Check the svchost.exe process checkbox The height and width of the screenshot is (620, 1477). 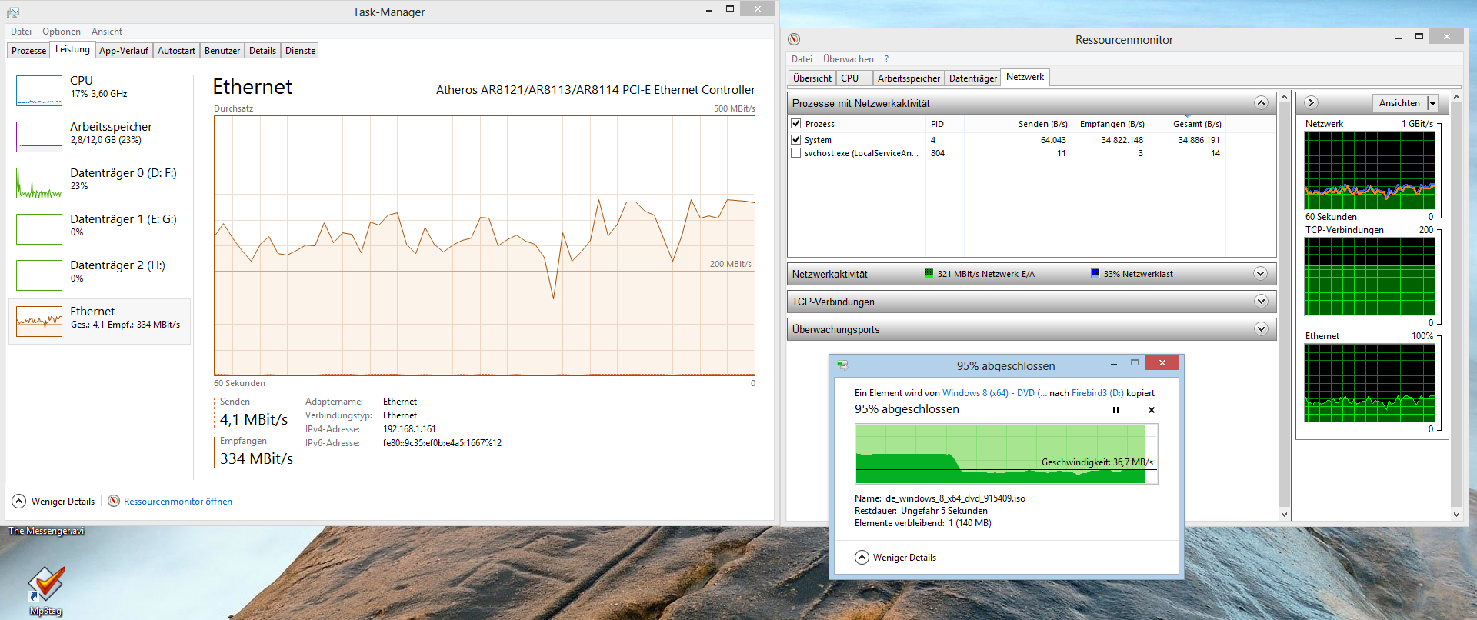(796, 153)
